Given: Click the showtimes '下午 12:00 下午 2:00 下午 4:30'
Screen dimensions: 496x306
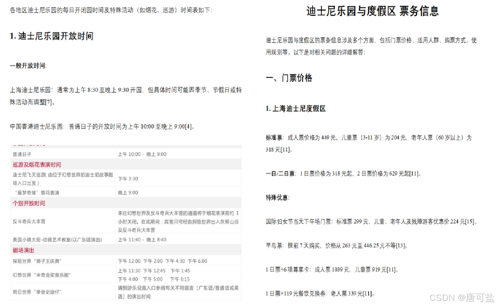Looking at the screenshot, I should pyautogui.click(x=162, y=261).
